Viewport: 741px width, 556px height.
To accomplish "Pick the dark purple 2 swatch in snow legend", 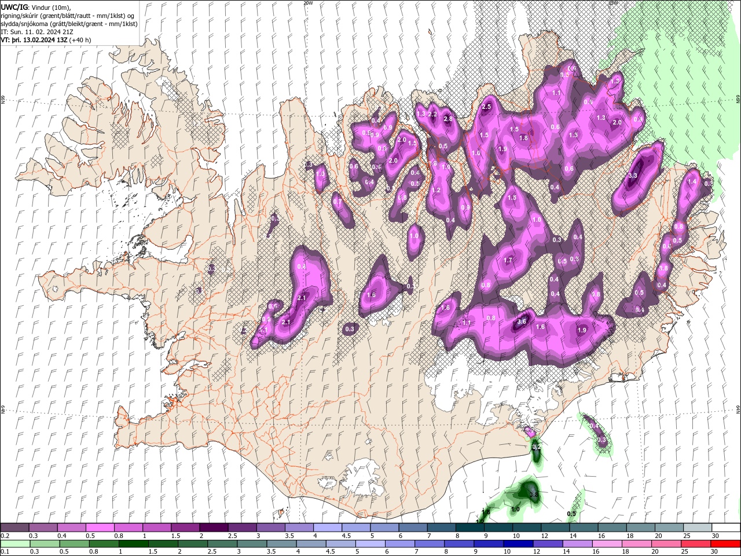I will [214, 528].
